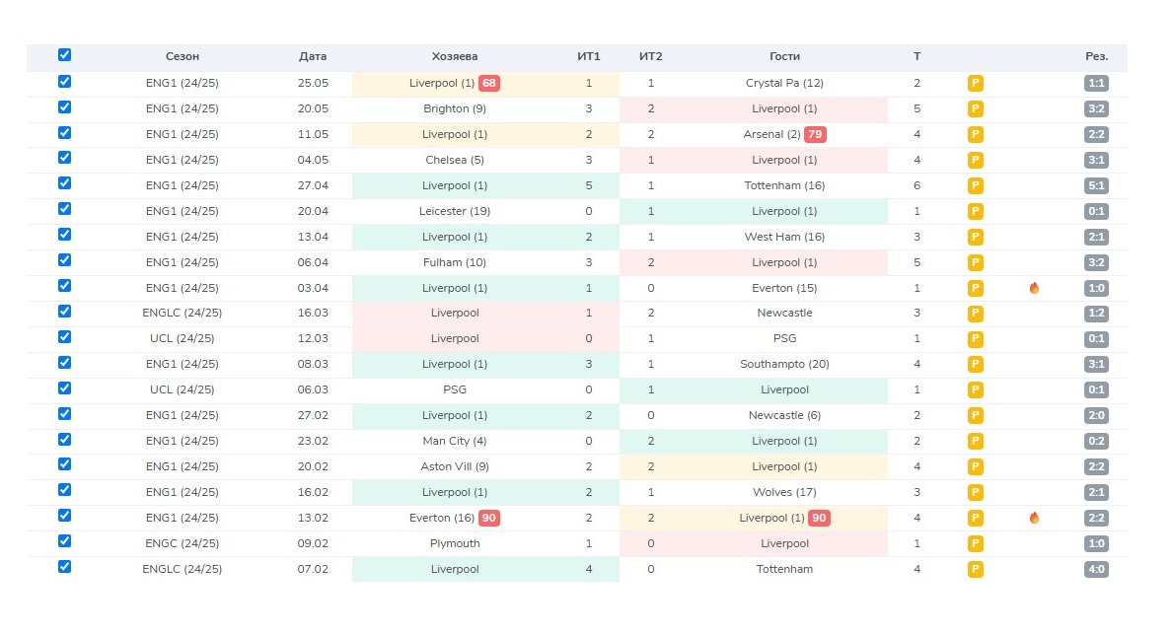Click the yellow P icon in Crystal Palace row
The width and height of the screenshot is (1172, 635).
[x=975, y=84]
